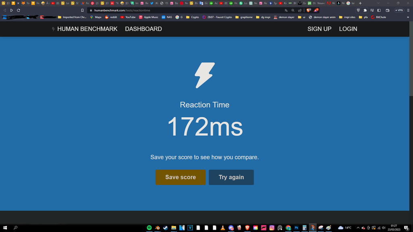Open the Maps bookmark

[96, 17]
